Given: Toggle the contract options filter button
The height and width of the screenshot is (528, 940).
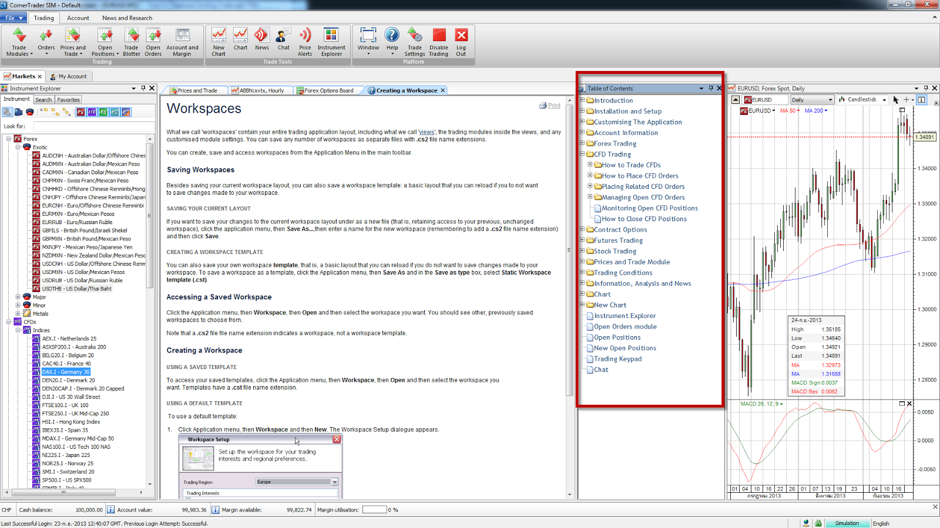Looking at the screenshot, I should click(x=126, y=112).
